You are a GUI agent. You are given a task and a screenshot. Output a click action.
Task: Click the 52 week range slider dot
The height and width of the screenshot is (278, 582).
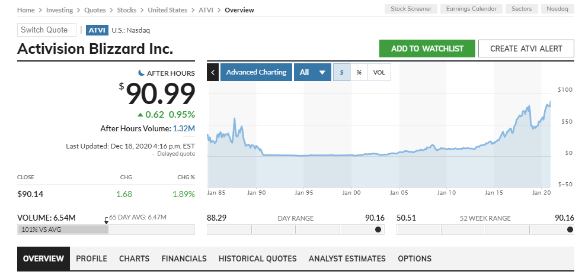[x=570, y=229]
